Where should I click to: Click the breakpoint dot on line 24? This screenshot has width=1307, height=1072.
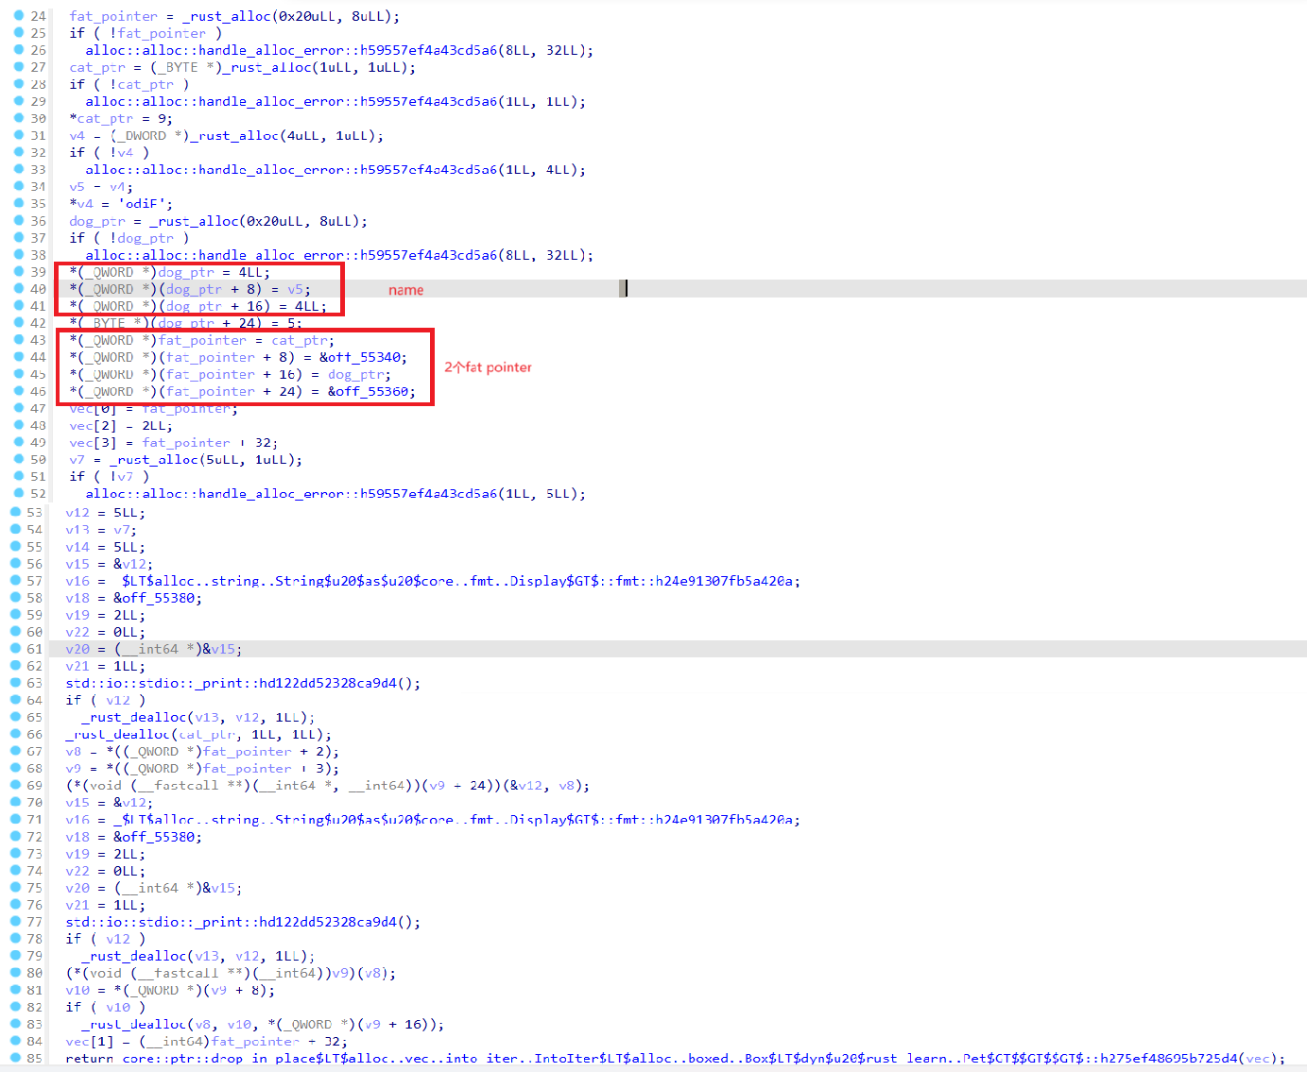coord(18,16)
